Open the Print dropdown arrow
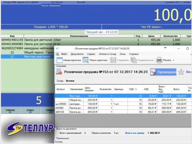The height and width of the screenshot is (144, 192). pyautogui.click(x=173, y=60)
